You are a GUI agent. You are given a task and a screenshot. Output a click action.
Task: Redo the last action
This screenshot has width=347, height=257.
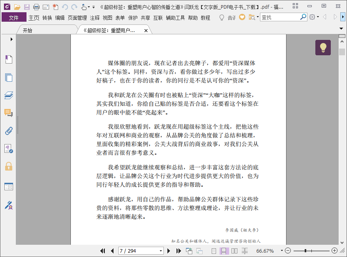tap(74, 7)
